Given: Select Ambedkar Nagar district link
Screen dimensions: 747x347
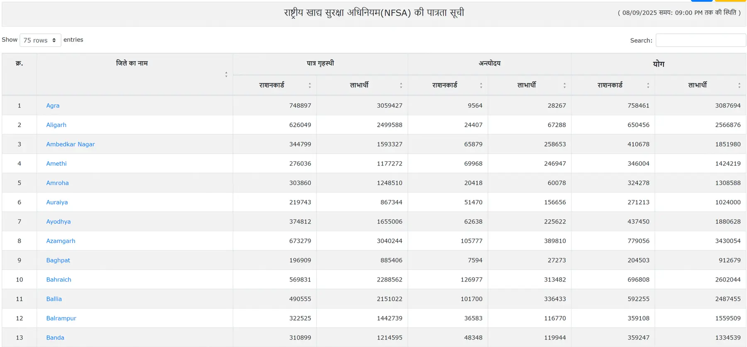Looking at the screenshot, I should pos(71,144).
